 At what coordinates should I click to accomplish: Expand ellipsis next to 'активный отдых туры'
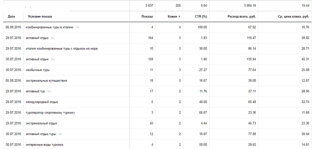pyautogui.click(x=60, y=134)
